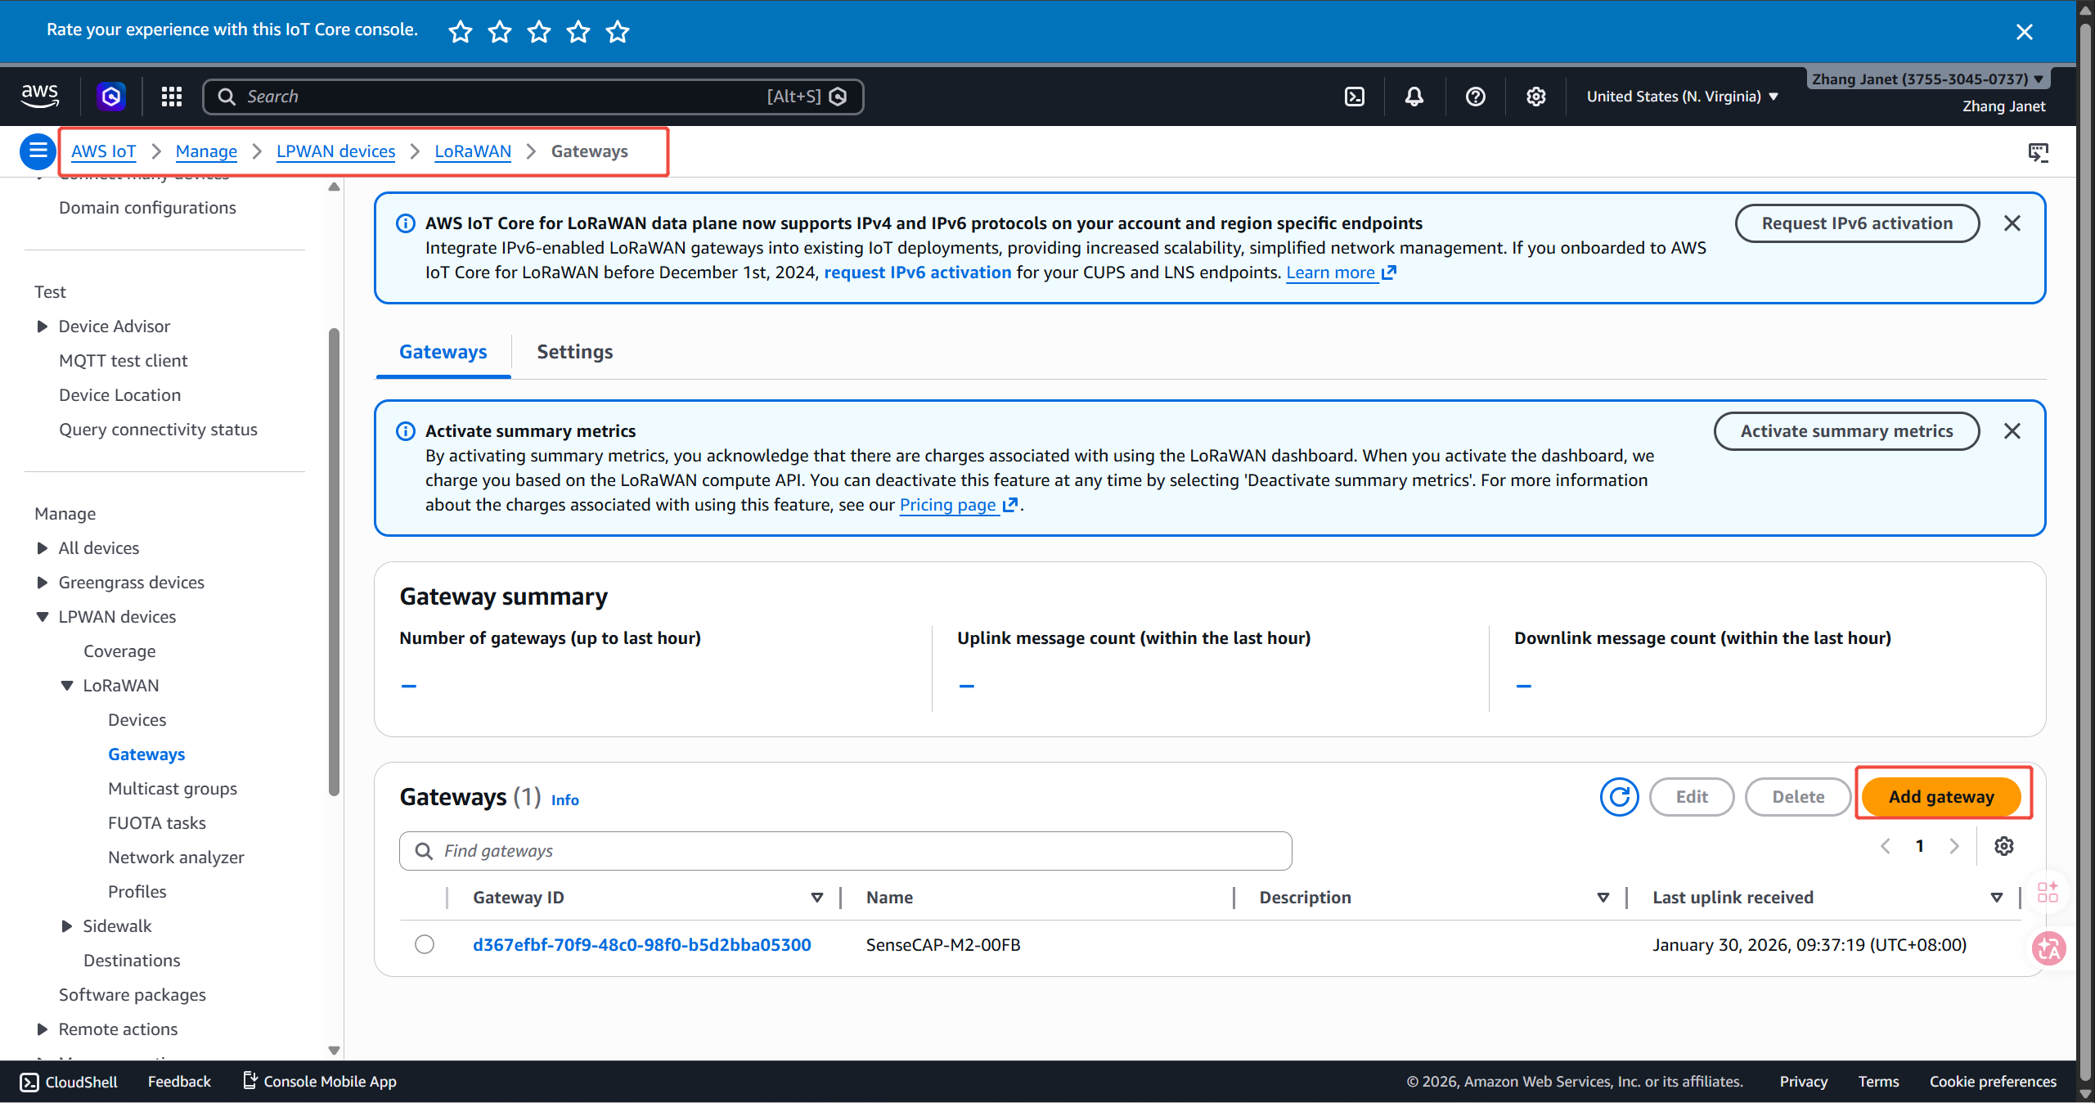2095x1103 pixels.
Task: Switch to the Settings tab
Action: (574, 352)
